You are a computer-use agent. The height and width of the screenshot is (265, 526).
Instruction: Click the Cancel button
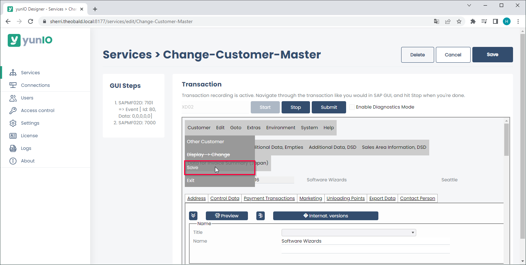point(453,55)
